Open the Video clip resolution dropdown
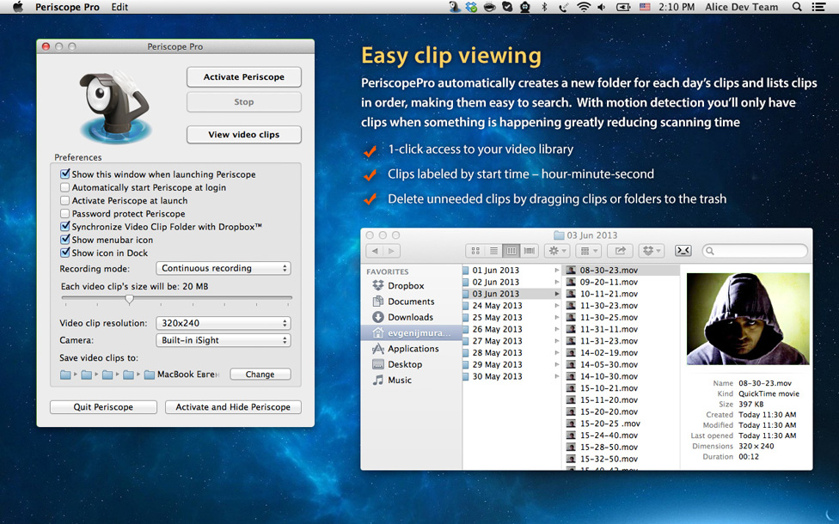Viewport: 839px width, 524px height. pyautogui.click(x=224, y=323)
